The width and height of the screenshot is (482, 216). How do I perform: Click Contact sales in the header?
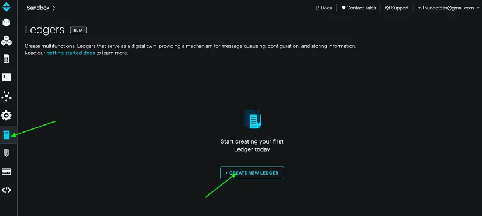coord(359,8)
